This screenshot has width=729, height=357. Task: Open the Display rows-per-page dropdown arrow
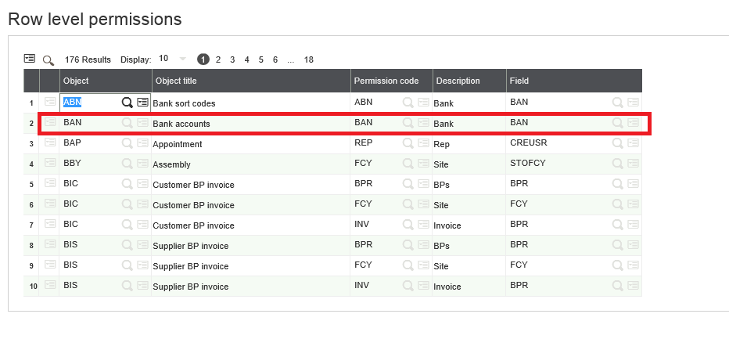182,59
